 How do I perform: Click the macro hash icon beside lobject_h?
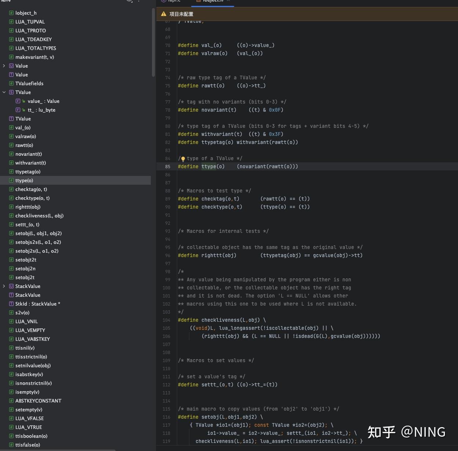point(11,13)
